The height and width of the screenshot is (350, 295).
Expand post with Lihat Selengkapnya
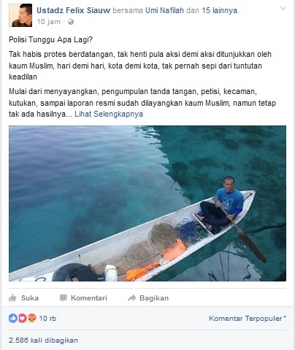(109, 114)
